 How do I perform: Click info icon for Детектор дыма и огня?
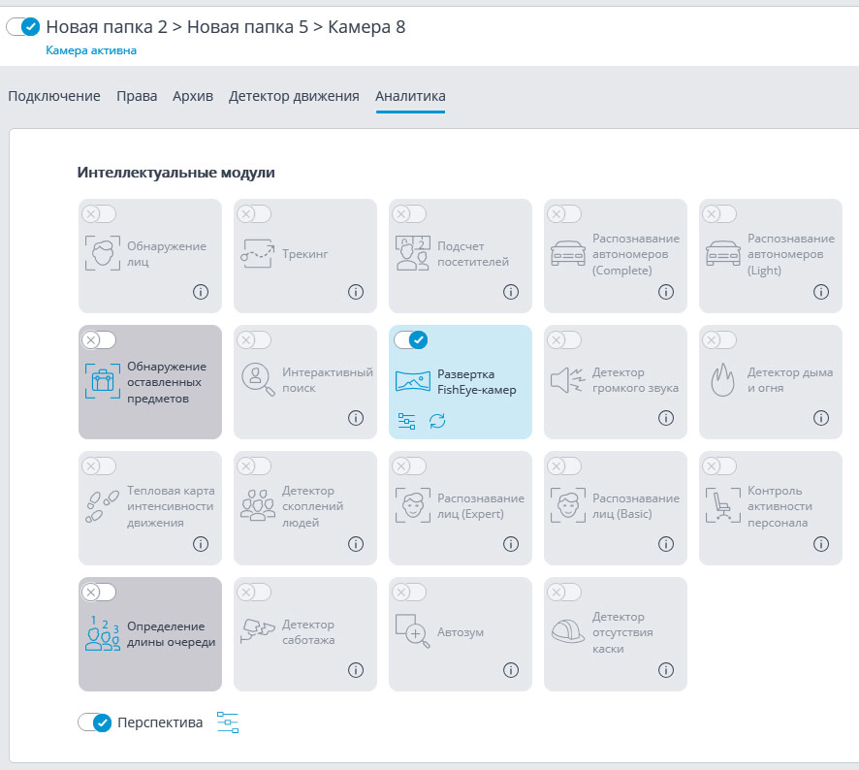click(x=821, y=418)
